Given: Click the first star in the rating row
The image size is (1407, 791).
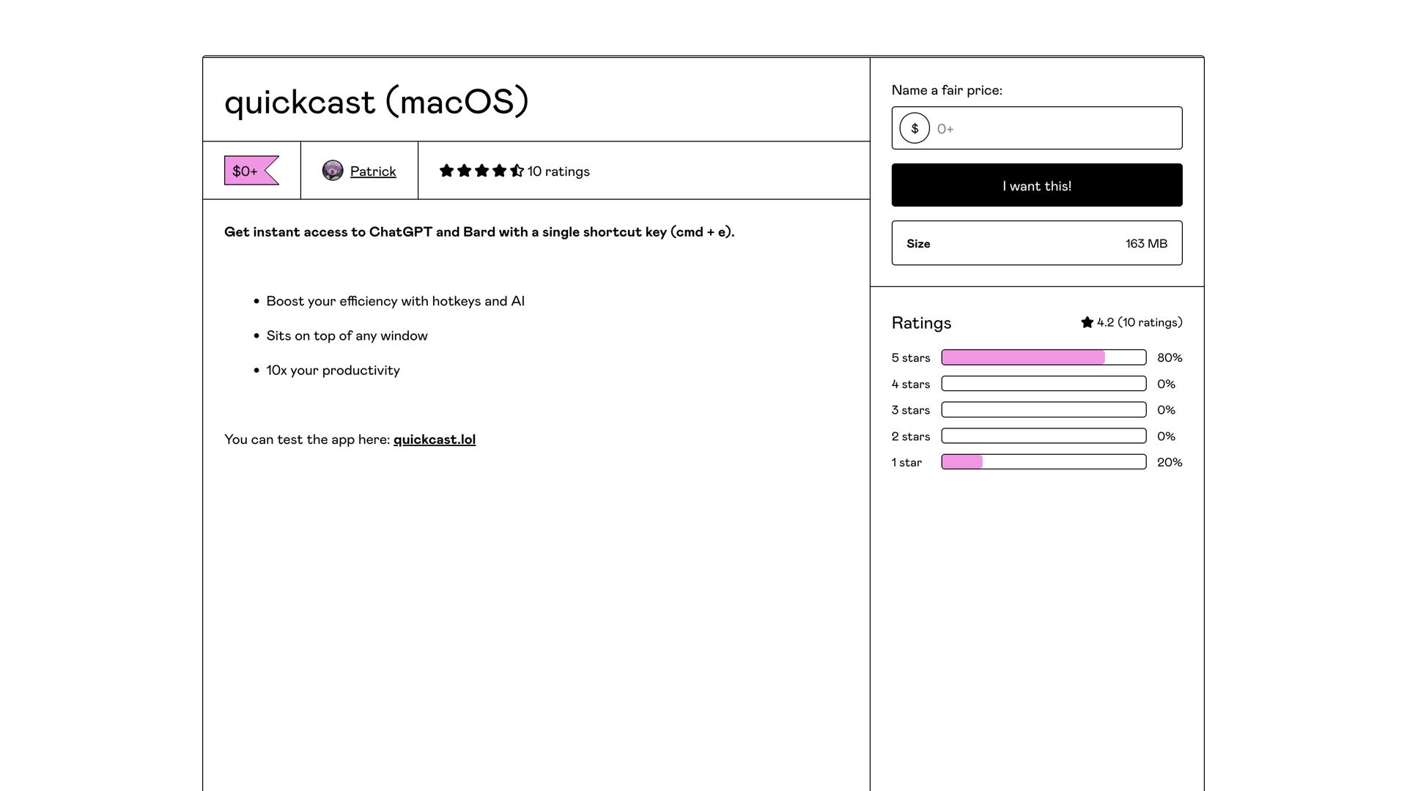Looking at the screenshot, I should coord(446,171).
